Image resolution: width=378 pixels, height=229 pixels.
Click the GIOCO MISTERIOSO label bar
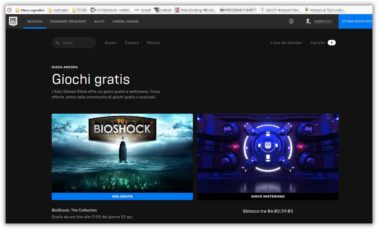(268, 196)
